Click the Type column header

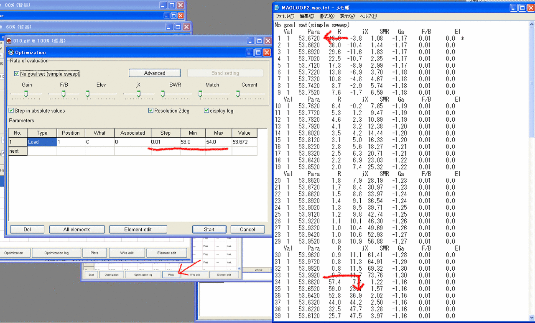point(42,133)
